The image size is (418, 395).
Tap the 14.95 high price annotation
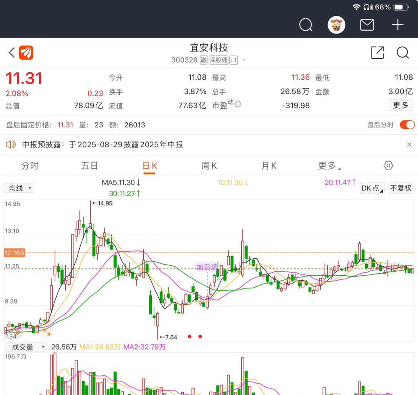coord(102,203)
